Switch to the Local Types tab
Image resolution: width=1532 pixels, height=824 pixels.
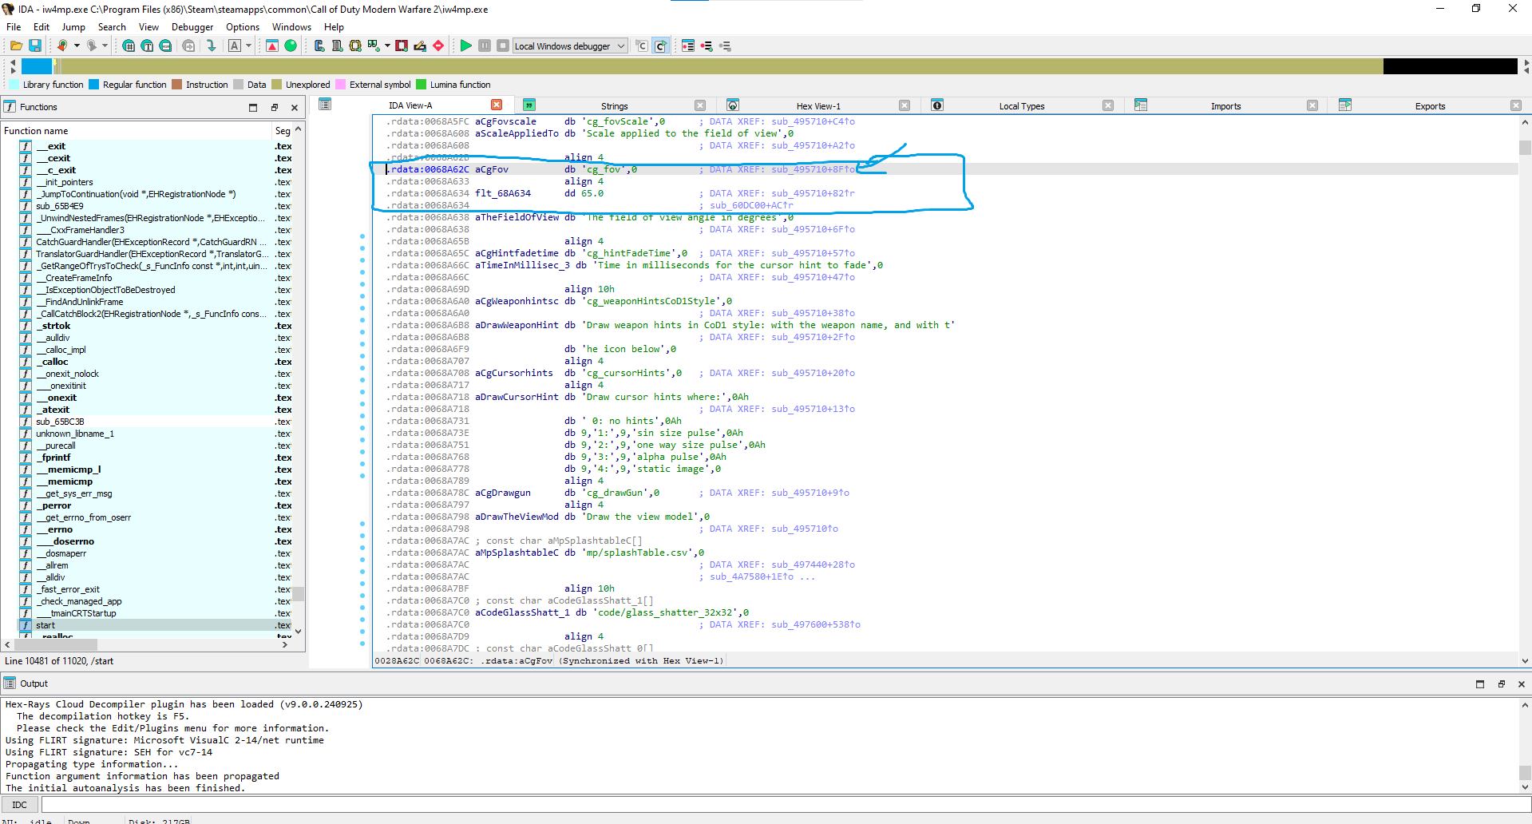[x=1021, y=106]
